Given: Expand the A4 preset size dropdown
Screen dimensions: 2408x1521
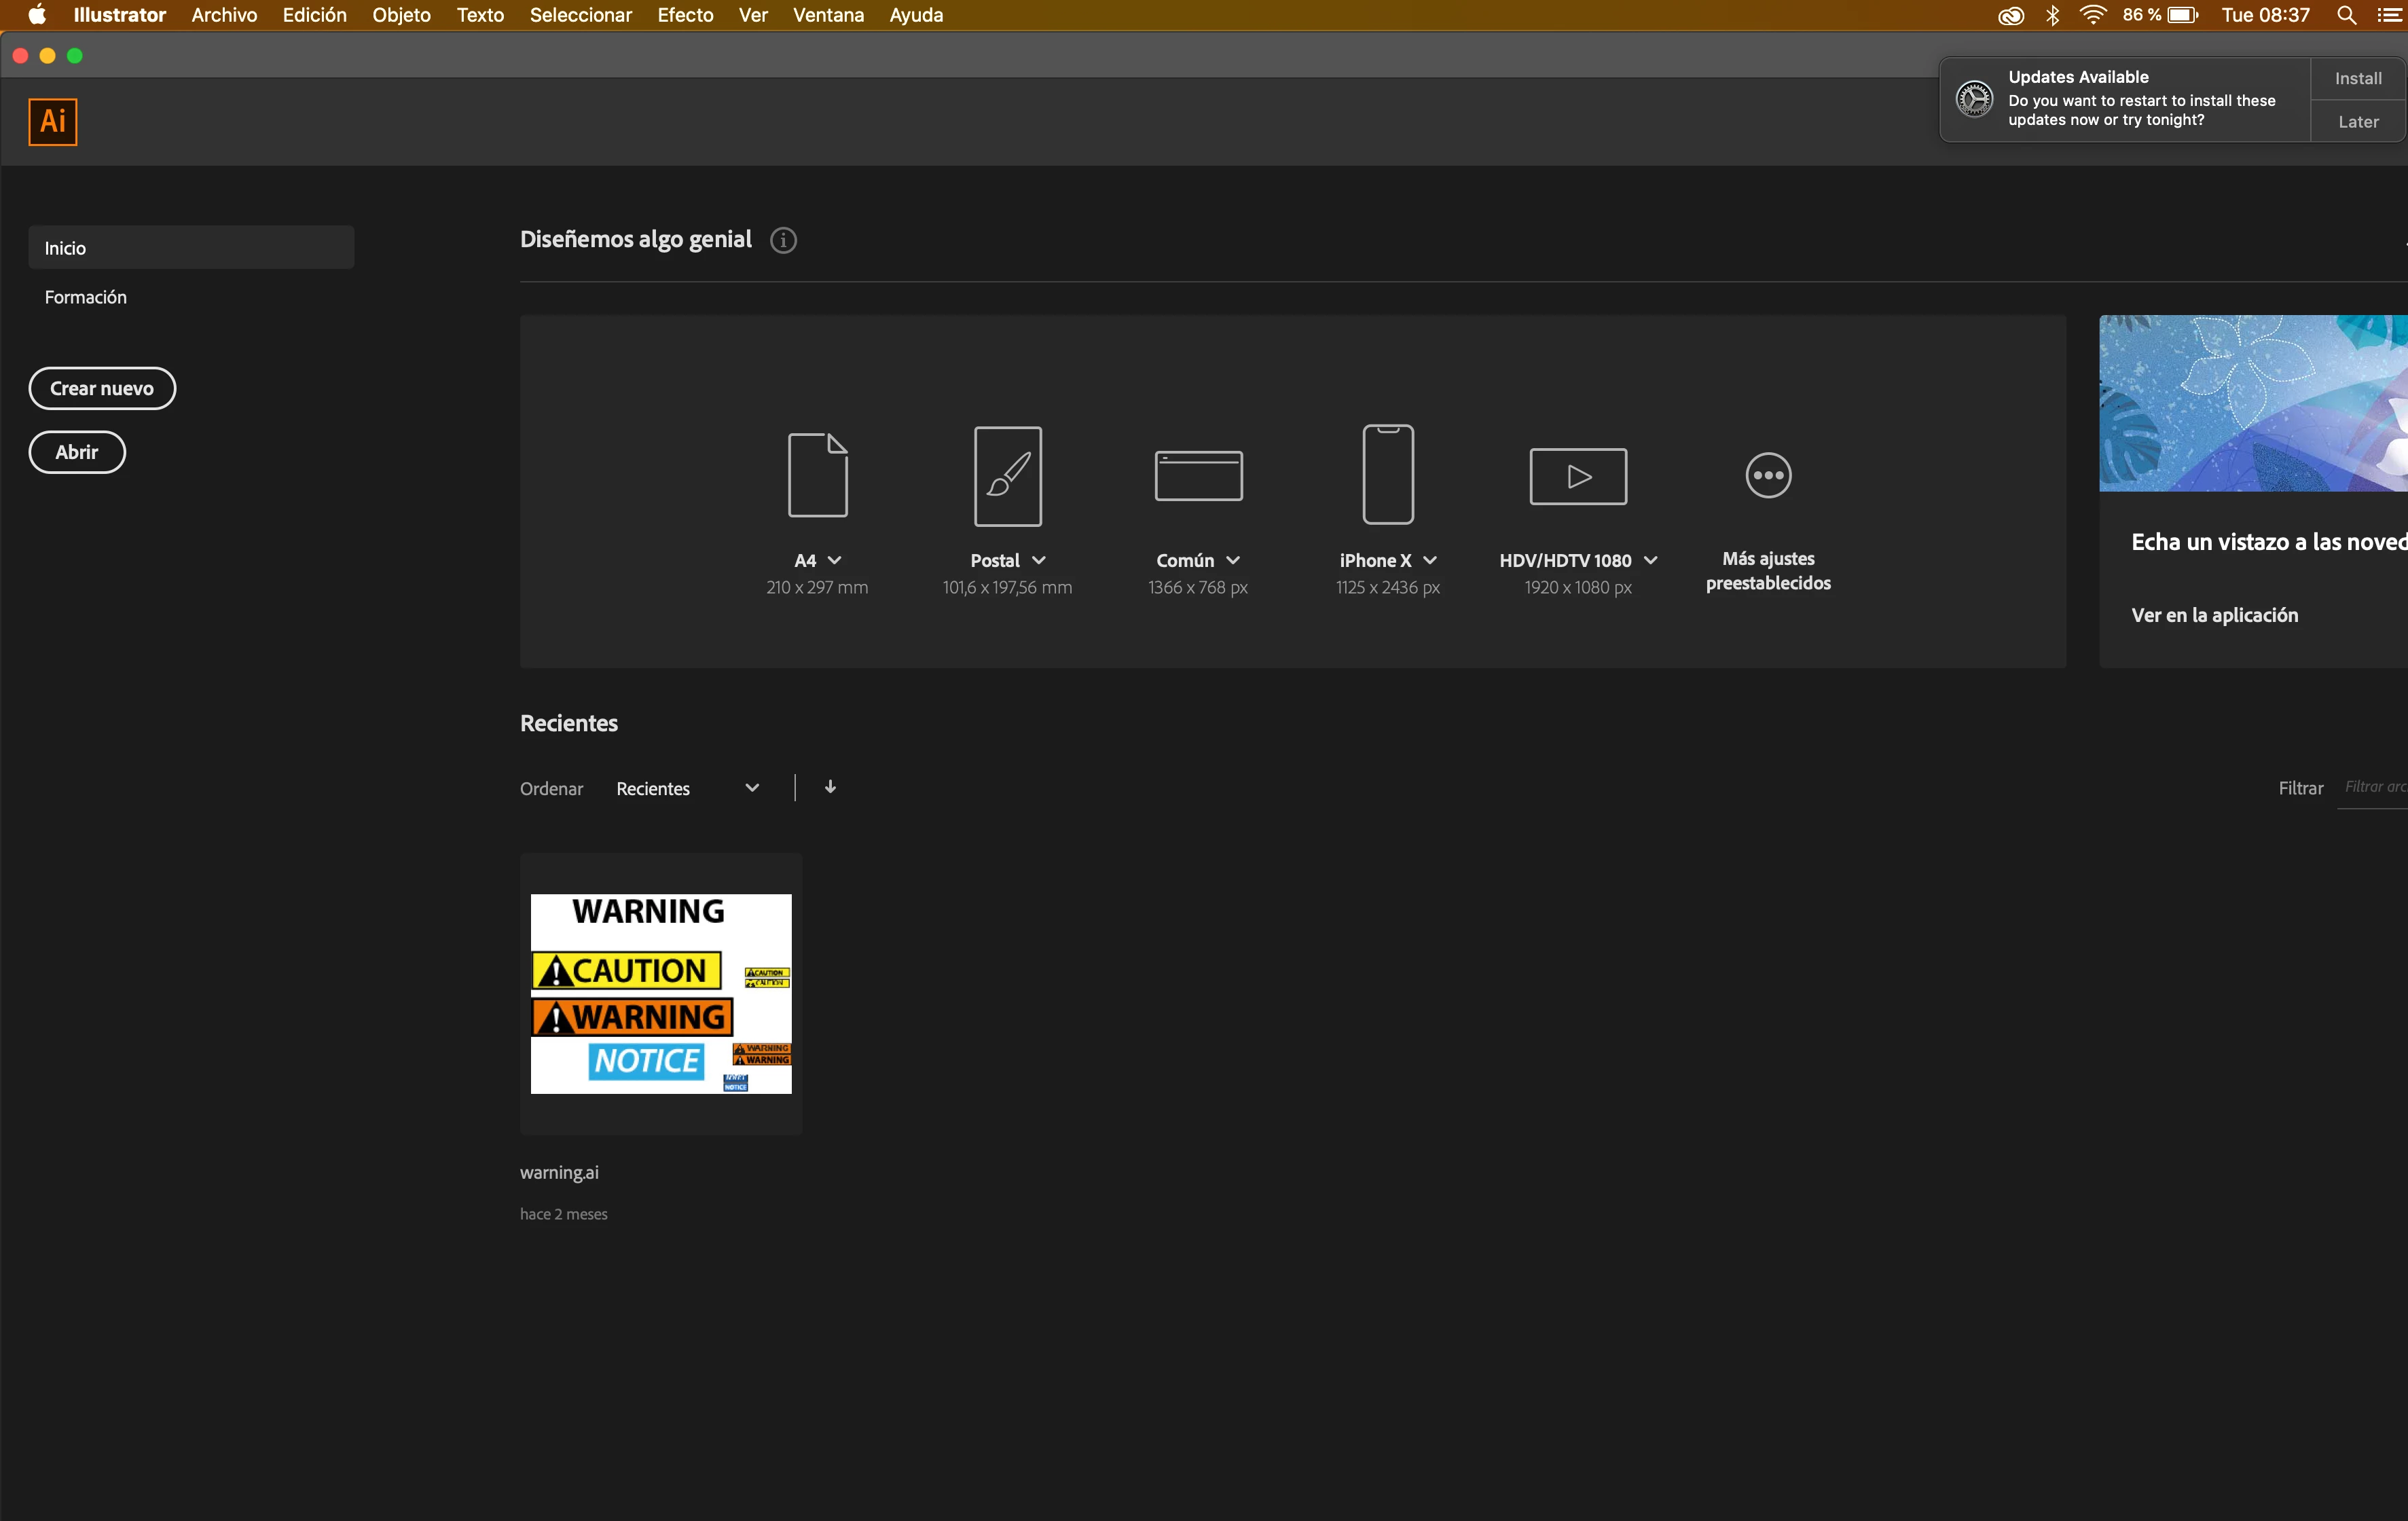Looking at the screenshot, I should tap(834, 560).
